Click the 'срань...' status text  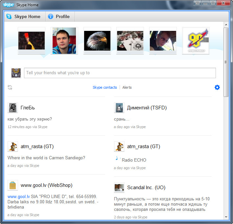click(x=122, y=119)
